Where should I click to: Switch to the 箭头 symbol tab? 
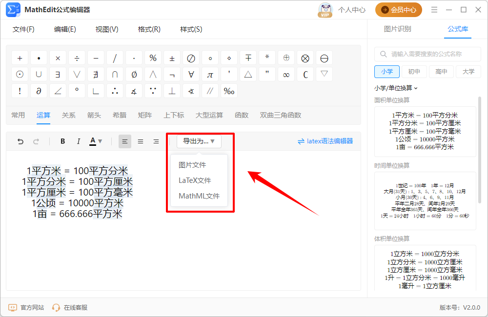(x=94, y=115)
